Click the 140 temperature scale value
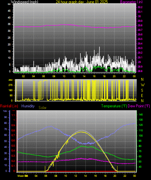The height and width of the screenshot is (180, 151). tap(141, 114)
